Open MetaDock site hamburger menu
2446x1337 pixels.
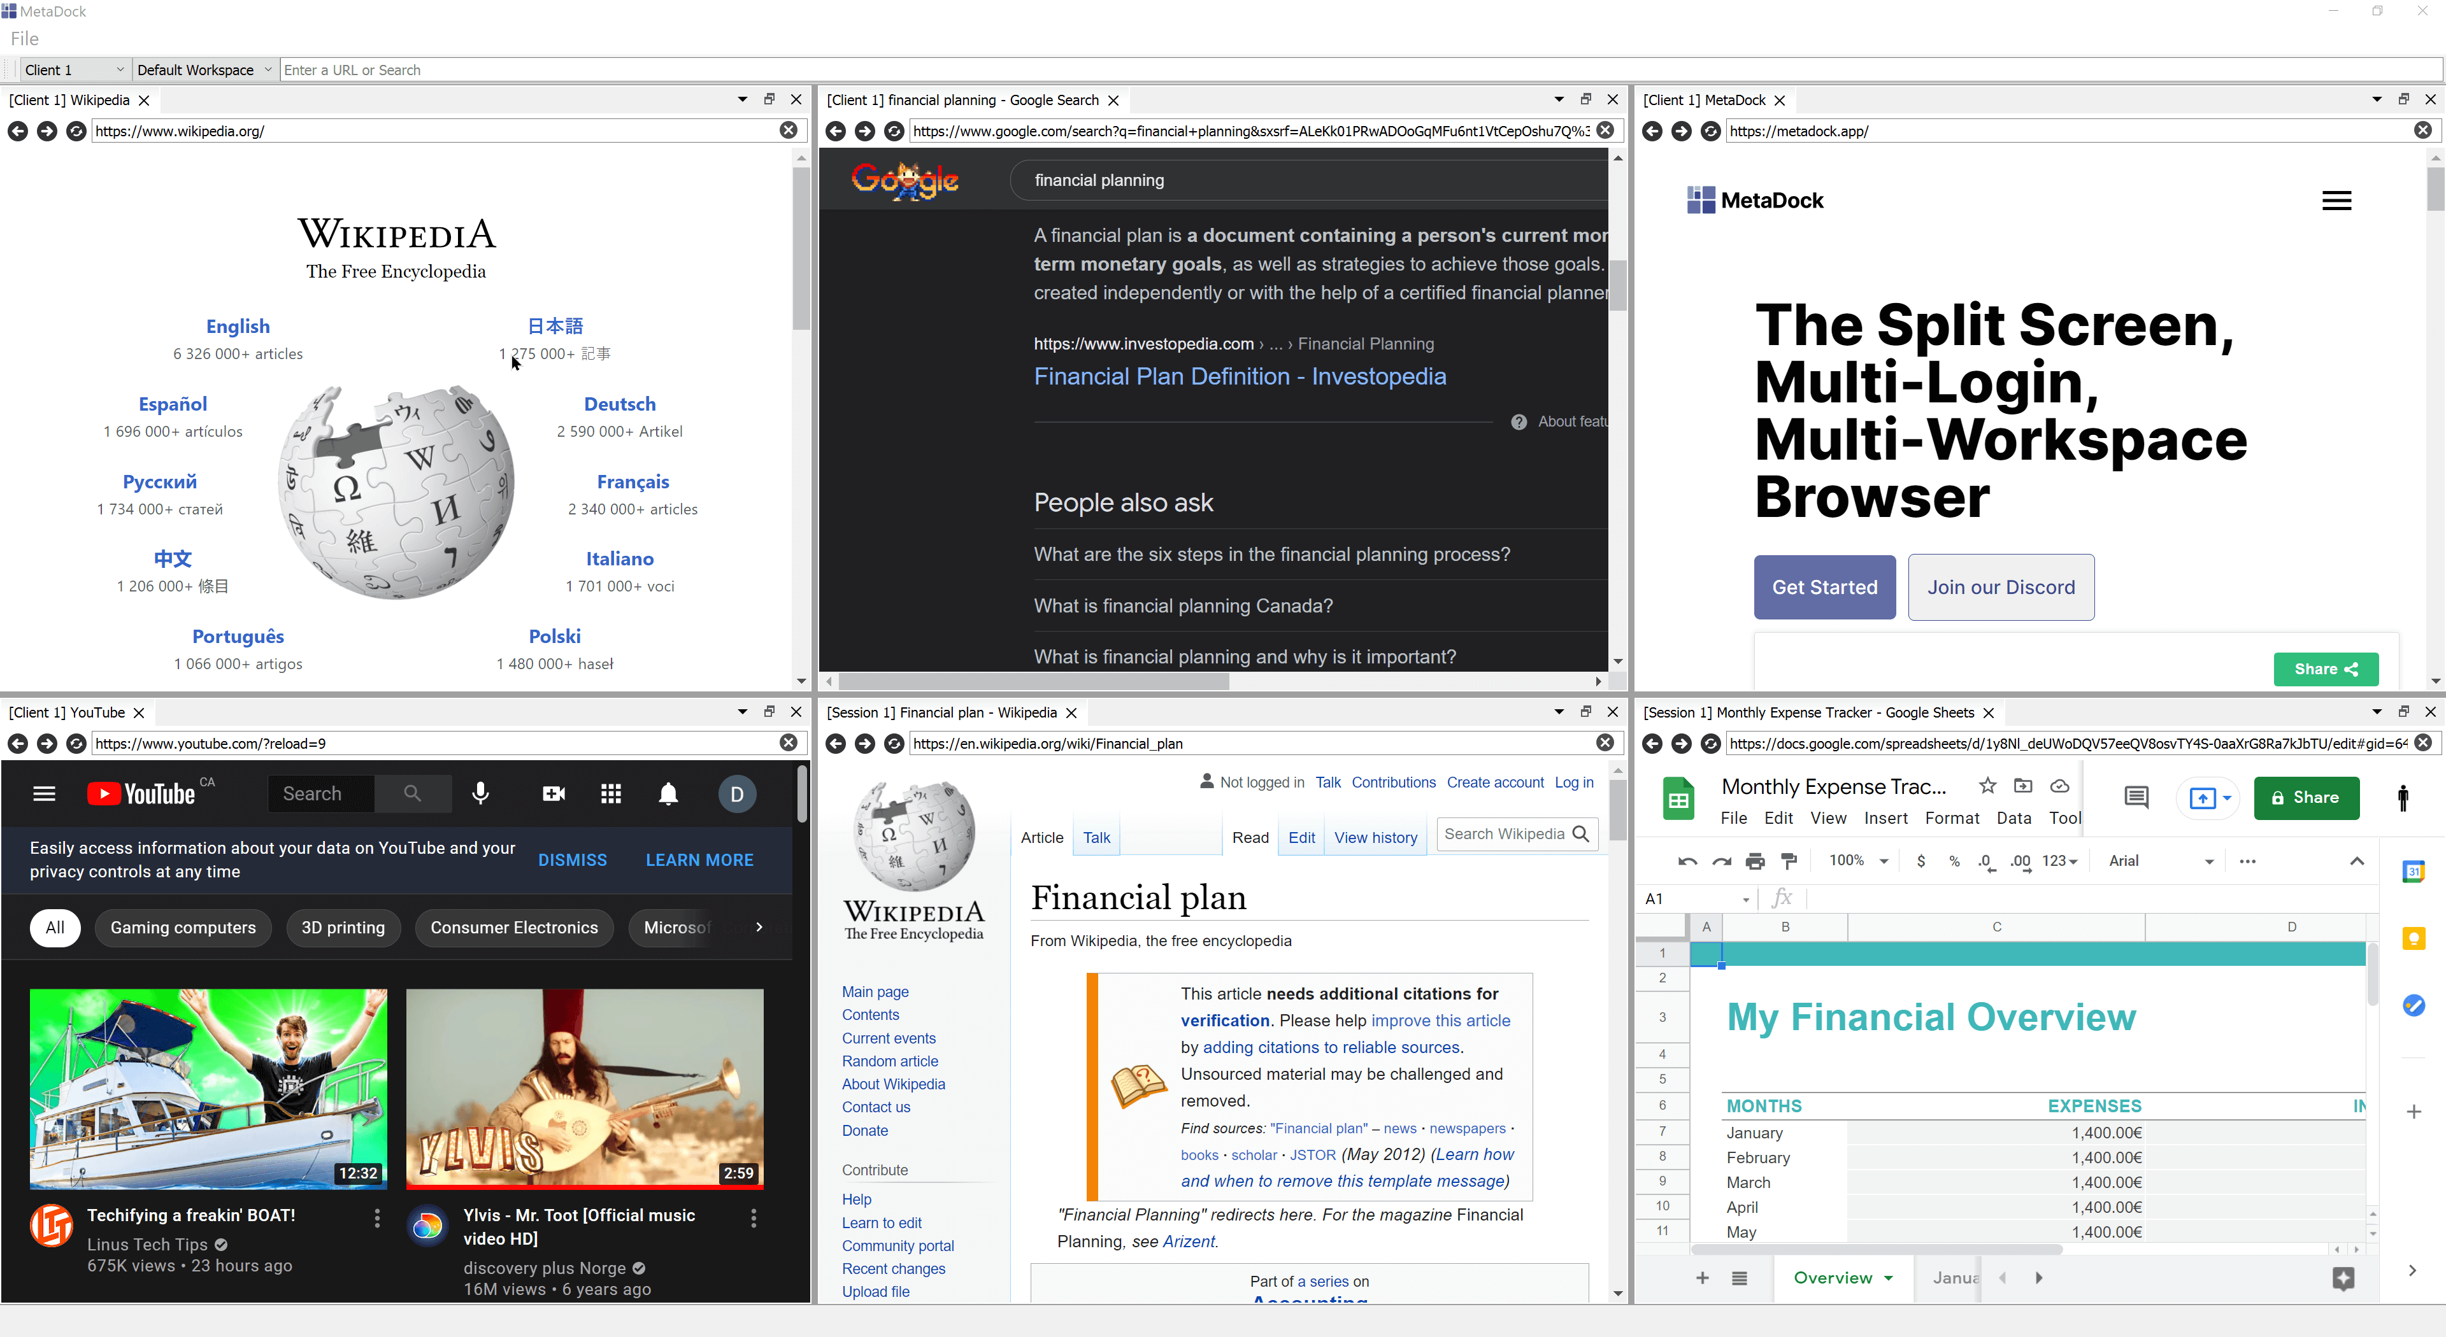click(2336, 200)
